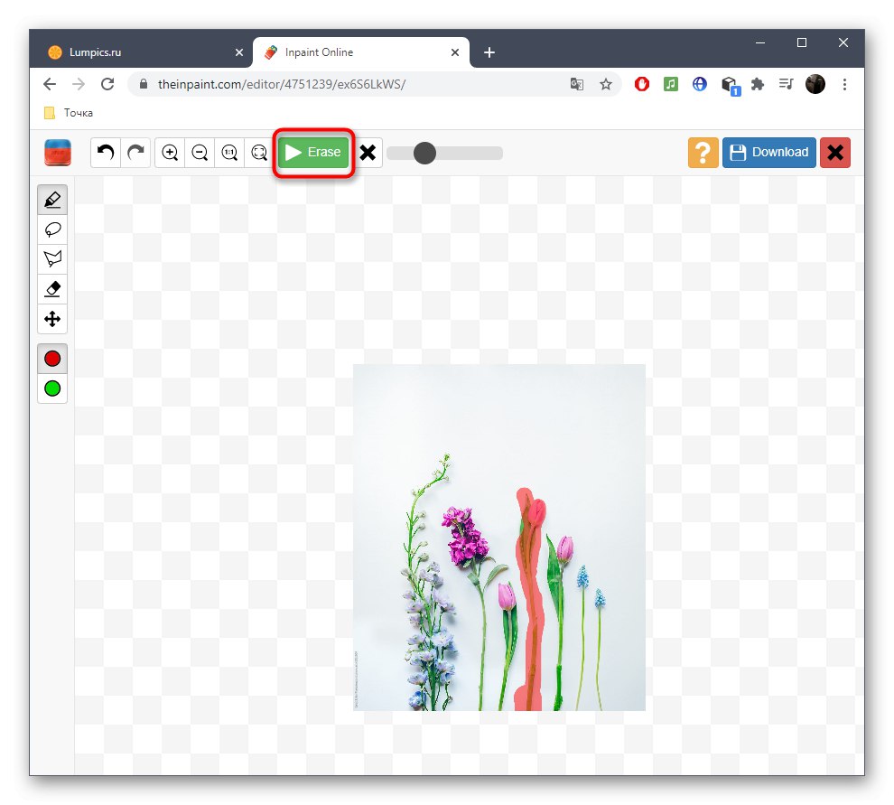894x805 pixels.
Task: Select the Lasso selection tool
Action: pos(51,229)
